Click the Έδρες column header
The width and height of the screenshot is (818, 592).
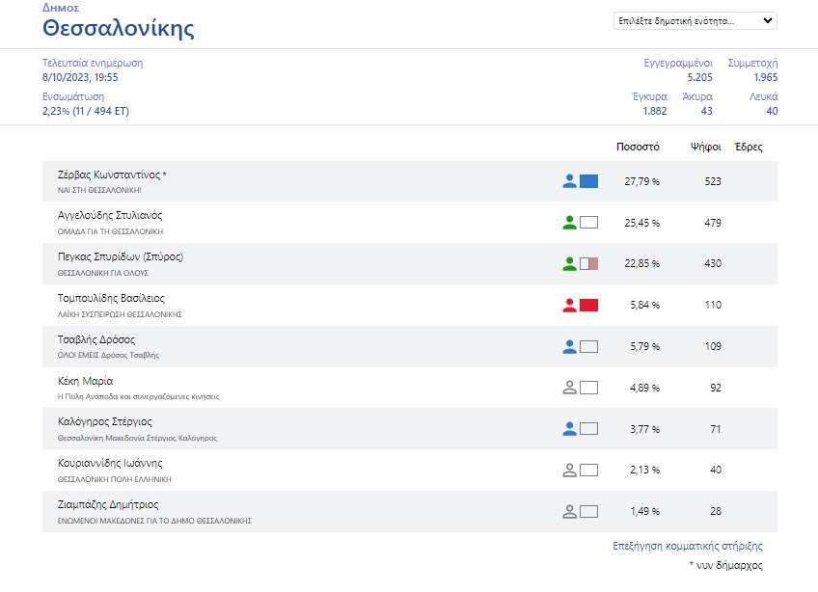click(x=748, y=148)
